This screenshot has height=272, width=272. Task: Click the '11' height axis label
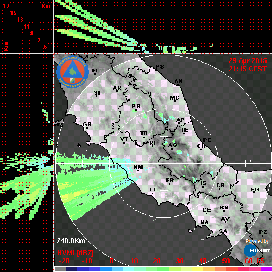pyautogui.click(x=27, y=27)
